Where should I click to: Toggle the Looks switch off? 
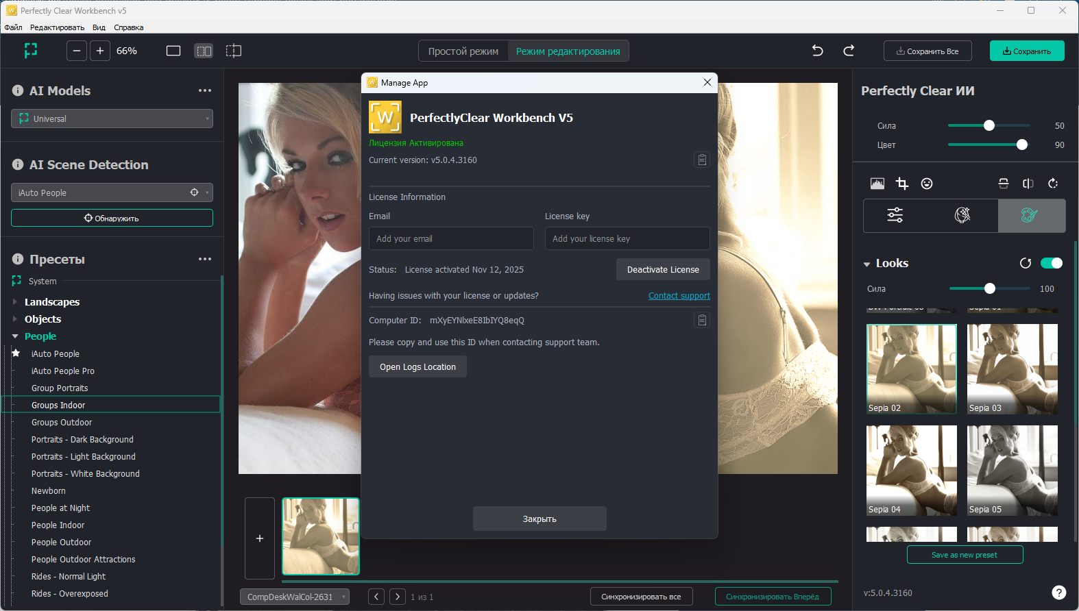click(x=1051, y=264)
